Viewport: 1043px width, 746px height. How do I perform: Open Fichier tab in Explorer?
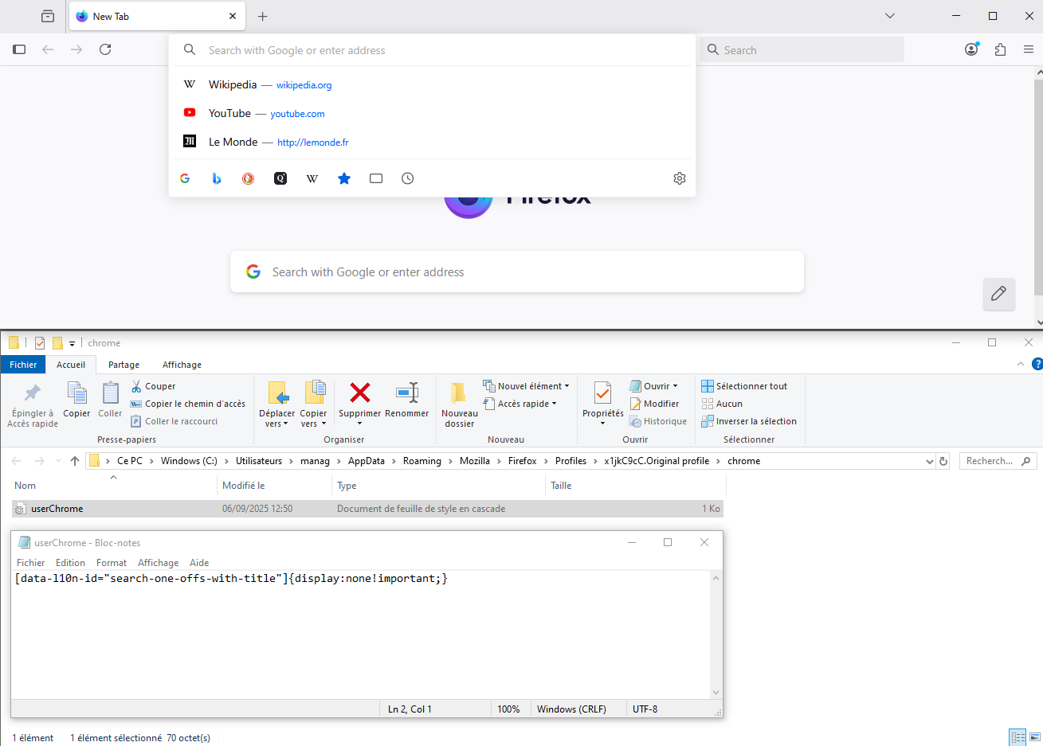pos(23,365)
